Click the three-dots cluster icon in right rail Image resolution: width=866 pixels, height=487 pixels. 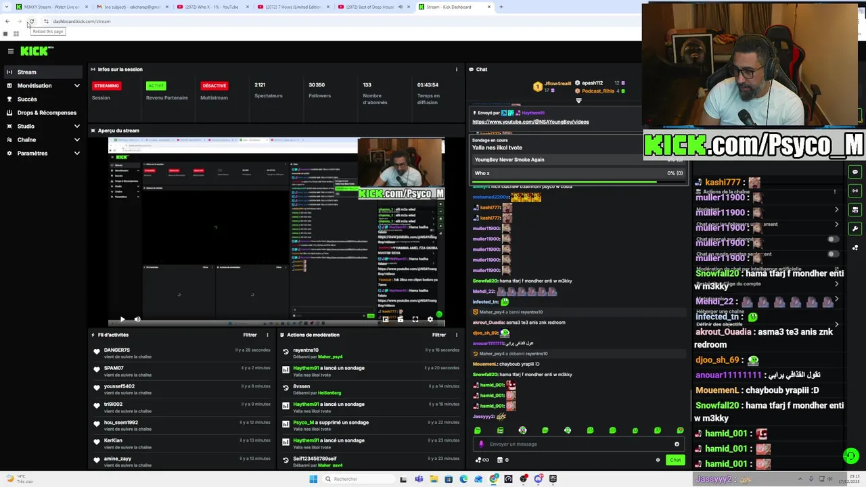[855, 248]
